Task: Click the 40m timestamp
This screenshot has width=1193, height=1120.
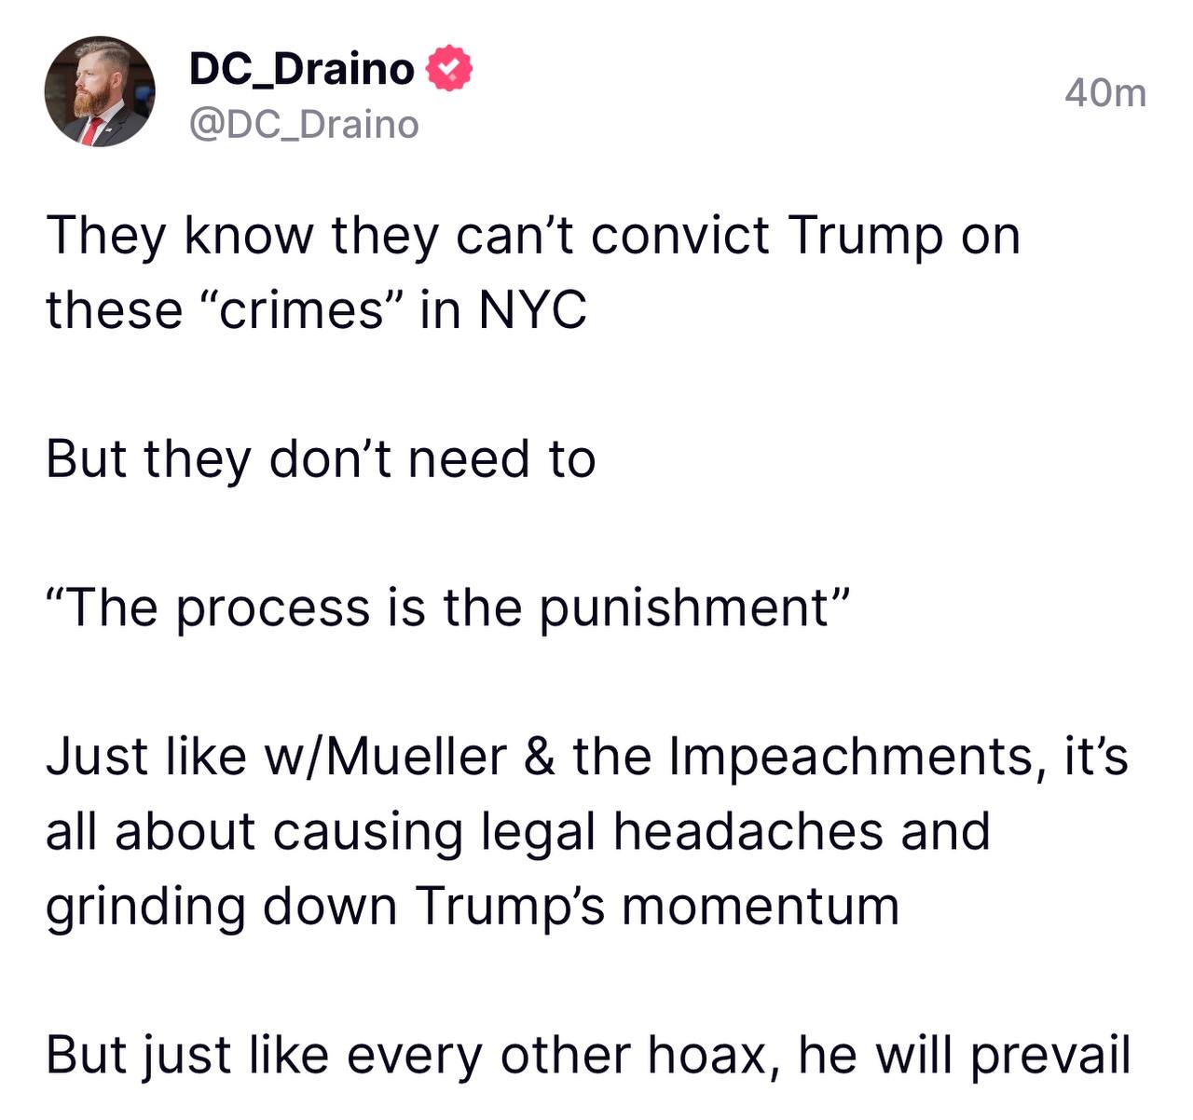Action: pyautogui.click(x=1104, y=93)
